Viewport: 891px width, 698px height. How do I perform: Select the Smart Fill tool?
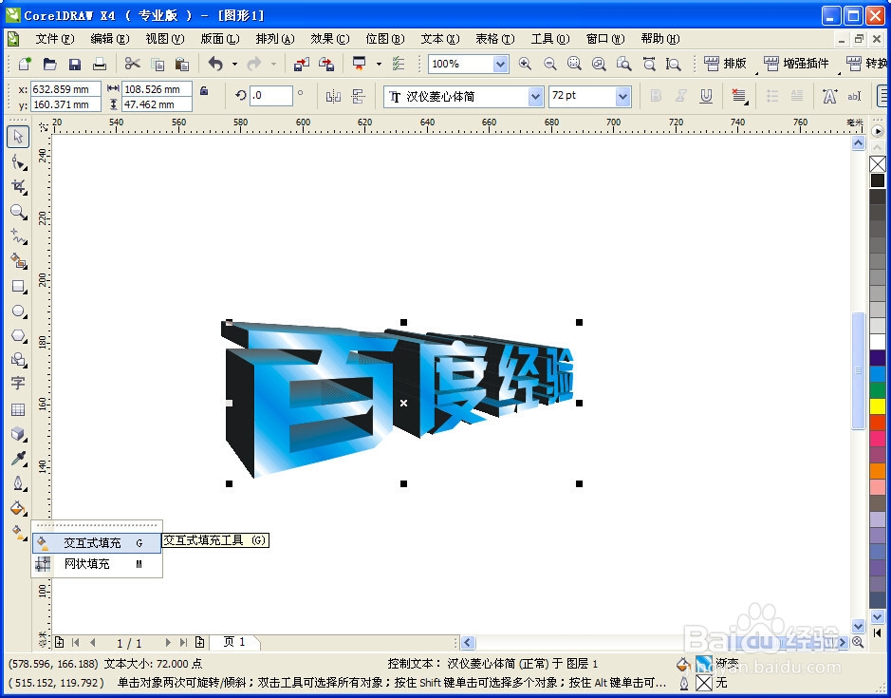(x=18, y=261)
